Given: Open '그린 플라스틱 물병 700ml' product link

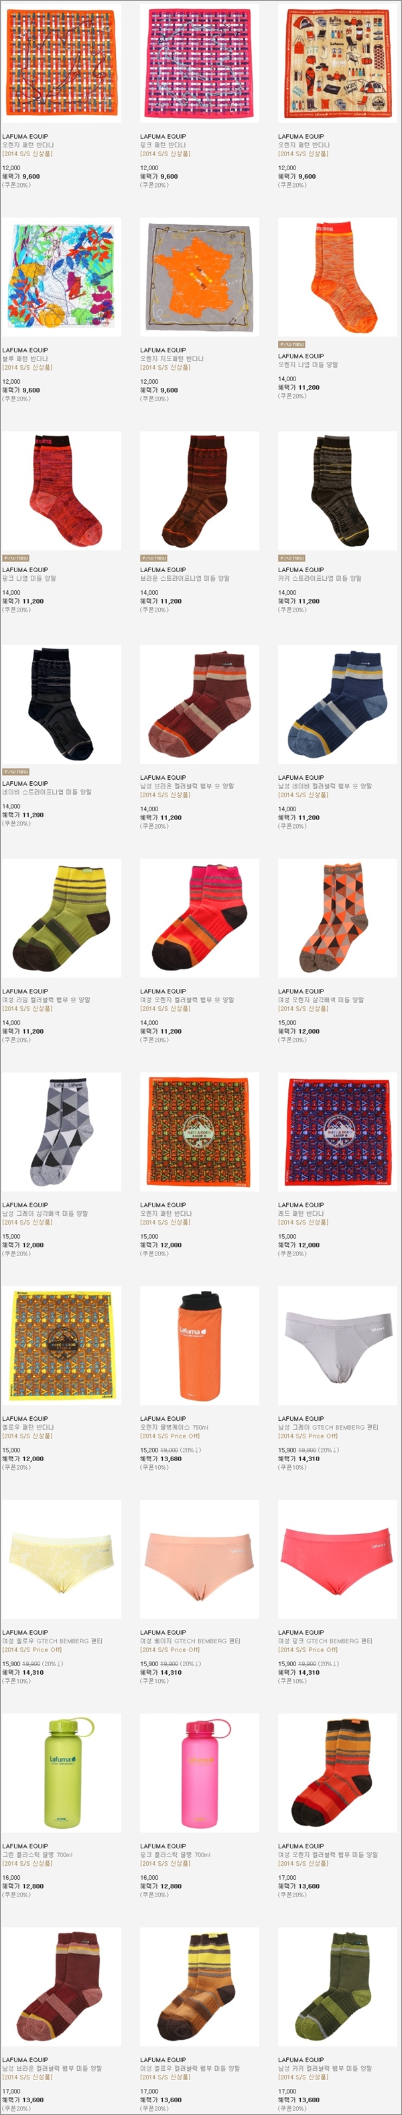Looking at the screenshot, I should pyautogui.click(x=37, y=1854).
